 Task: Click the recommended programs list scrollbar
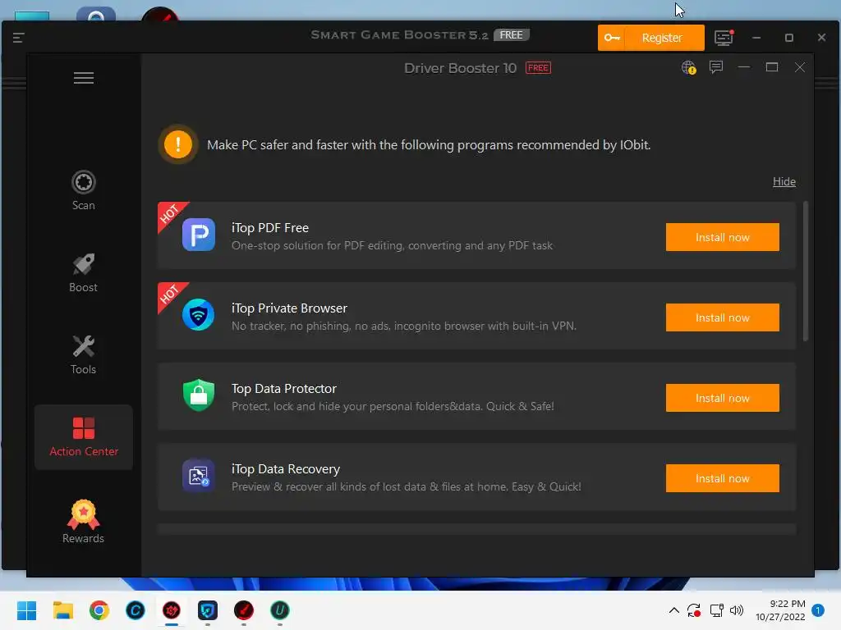(x=805, y=271)
